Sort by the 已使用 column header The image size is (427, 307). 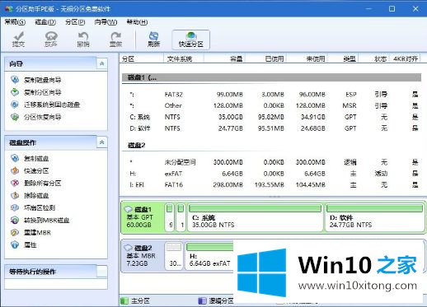[265, 58]
